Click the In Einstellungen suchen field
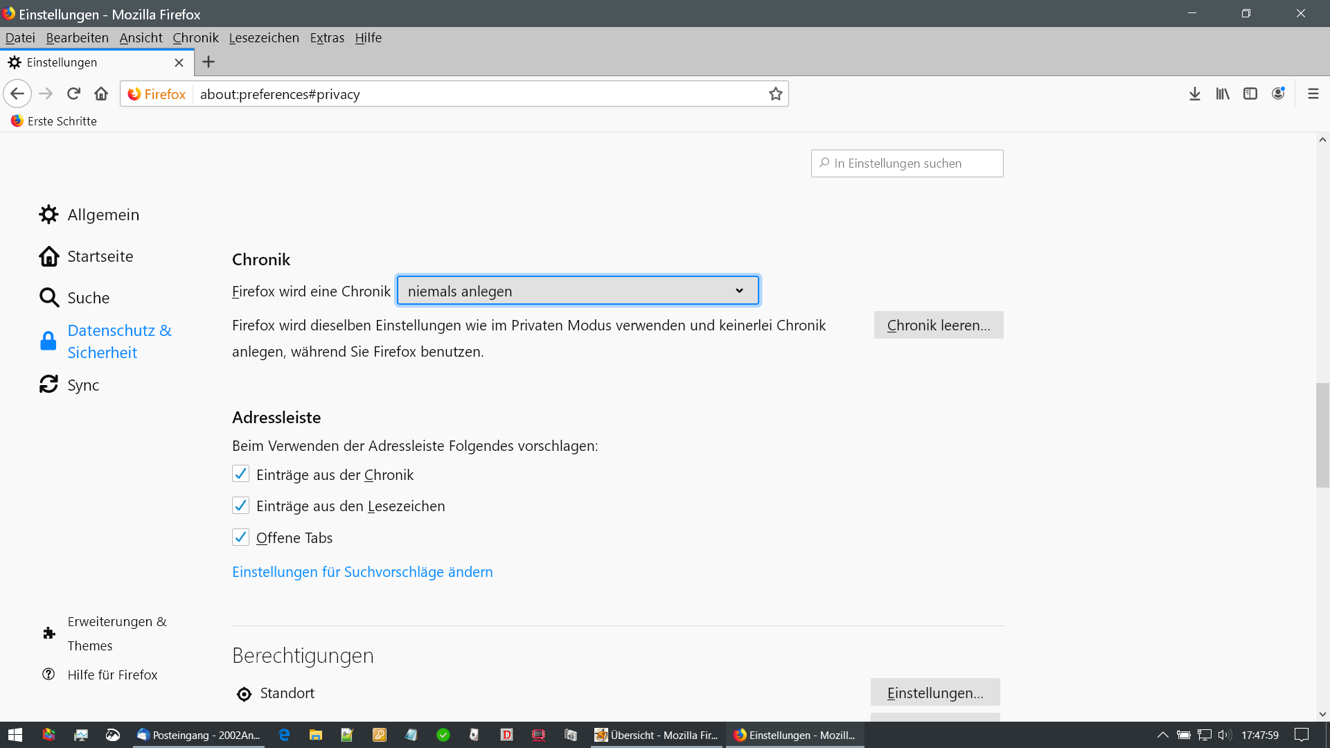Screen dimensions: 1330x748 [907, 163]
